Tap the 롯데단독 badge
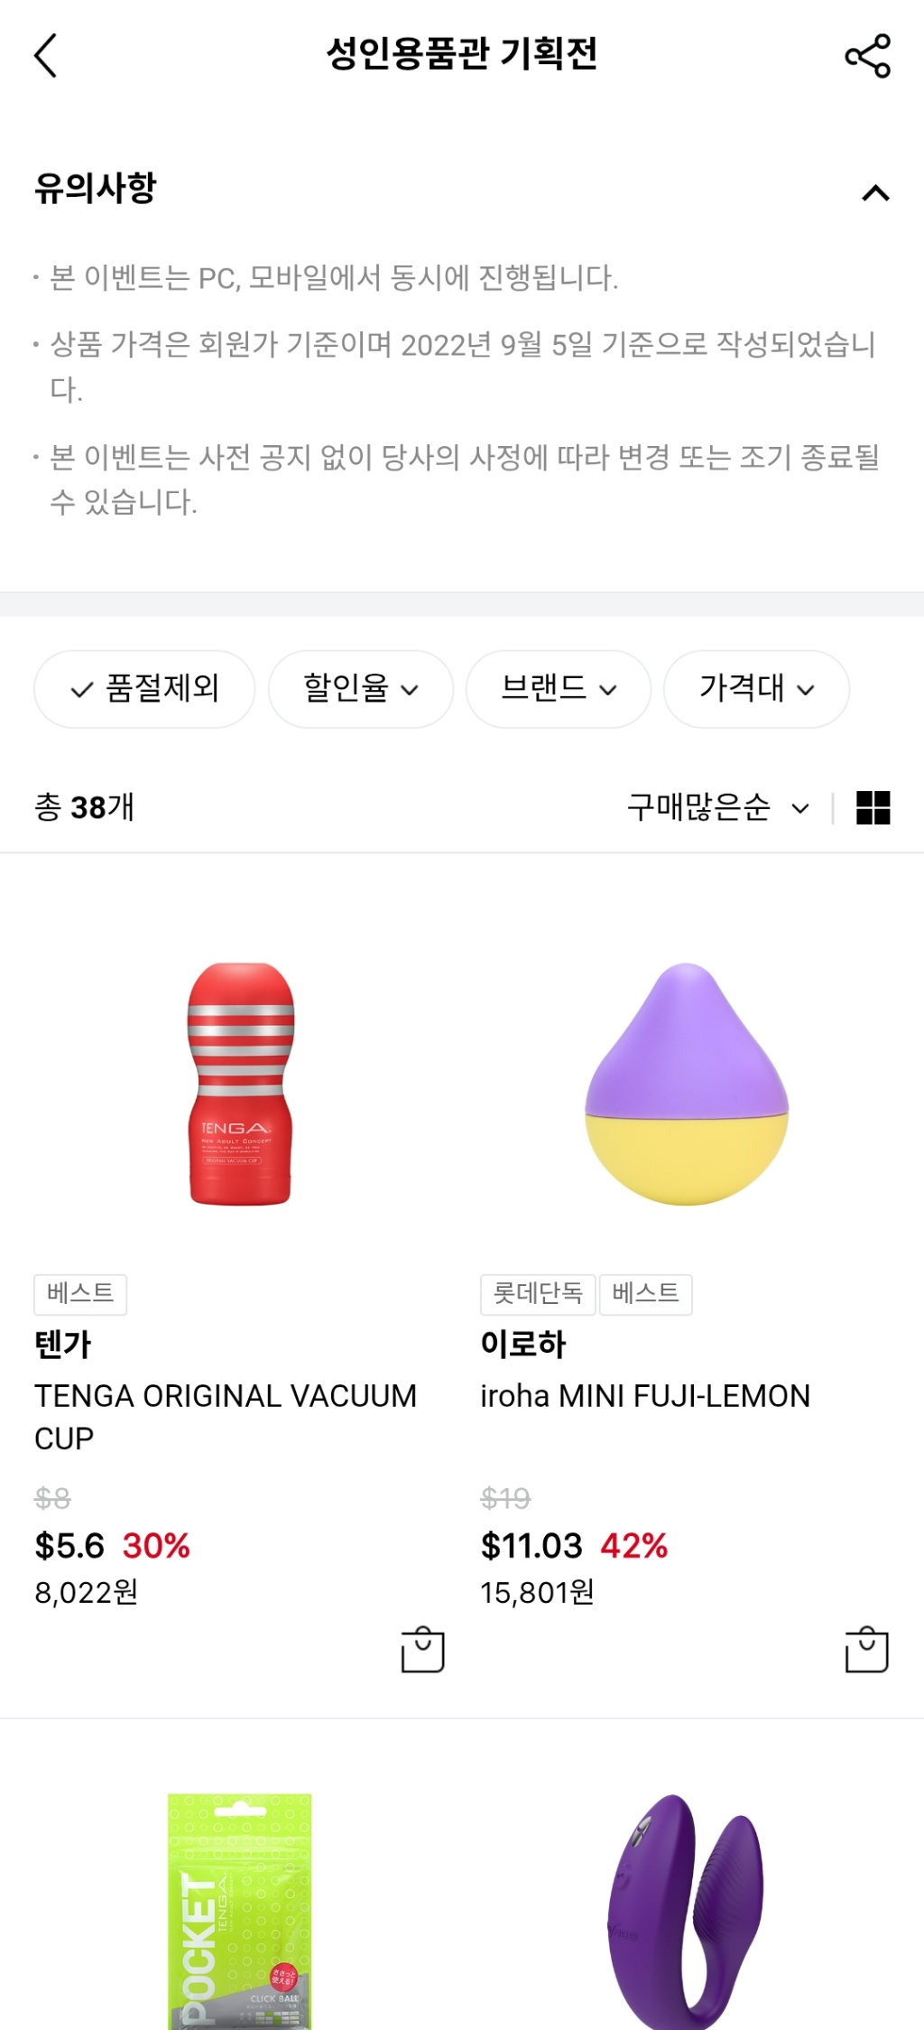Image resolution: width=924 pixels, height=2030 pixels. (x=538, y=1294)
